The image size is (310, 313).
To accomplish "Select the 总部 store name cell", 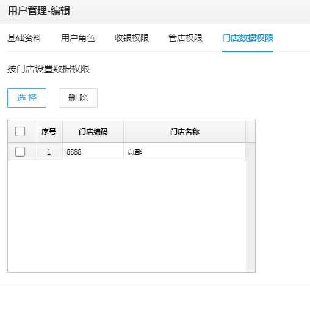I will pos(185,152).
